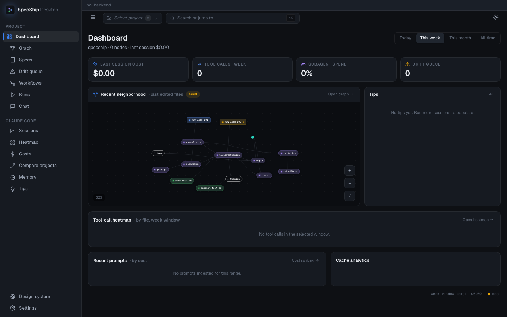
Task: Click the Chat speech bubble icon
Action: pos(13,106)
